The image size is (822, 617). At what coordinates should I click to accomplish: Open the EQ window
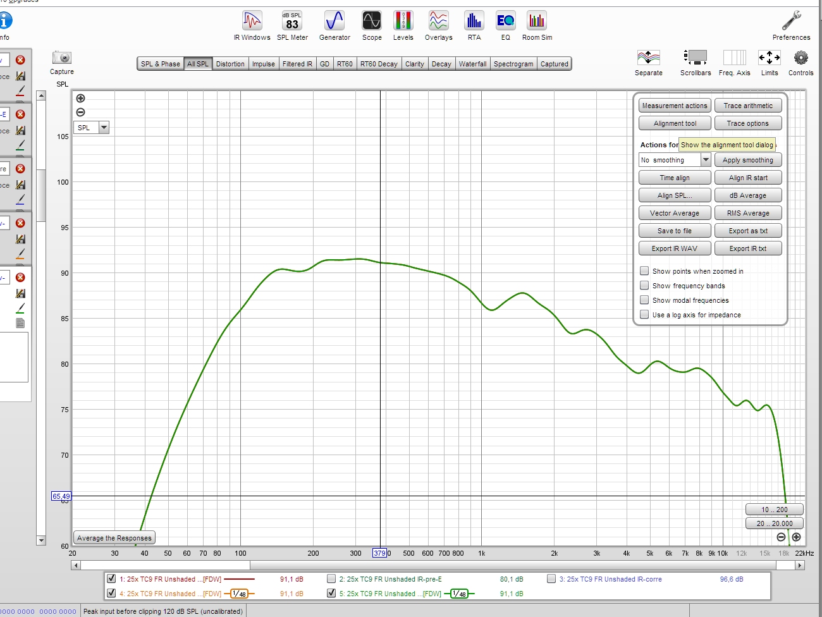click(x=505, y=26)
